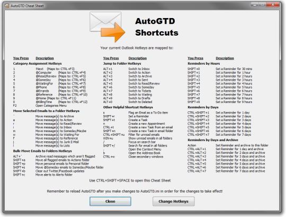Image resolution: width=286 pixels, height=217 pixels.
Task: Click the AutoGTD title bar icon
Action: 7,6
